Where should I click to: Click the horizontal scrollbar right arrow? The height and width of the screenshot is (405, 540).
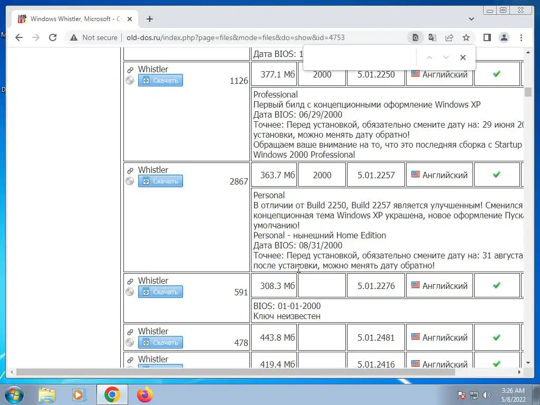pyautogui.click(x=519, y=372)
